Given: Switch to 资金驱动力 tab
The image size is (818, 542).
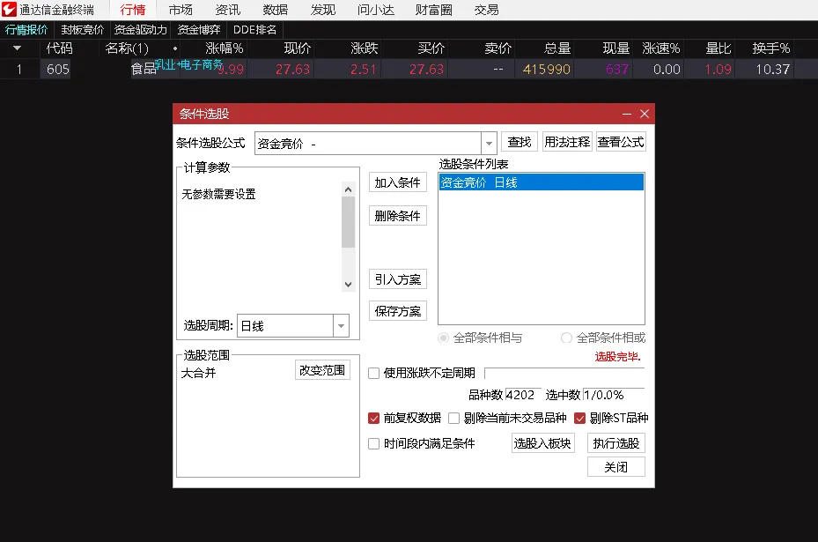Looking at the screenshot, I should coord(140,30).
